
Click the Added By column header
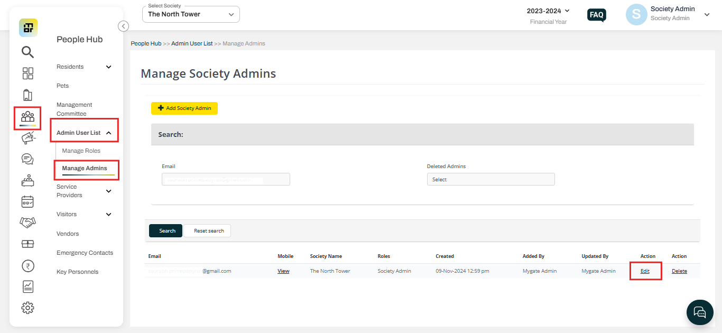[x=533, y=256]
